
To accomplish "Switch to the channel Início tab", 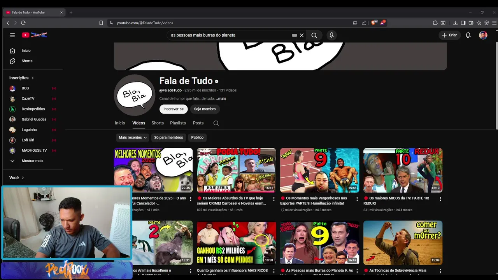I will 120,123.
